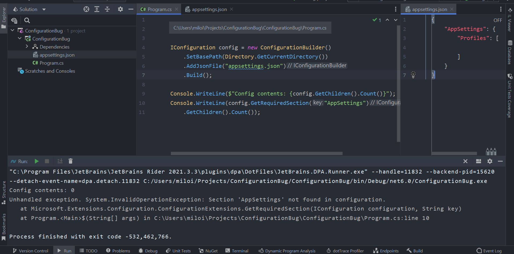
Task: Collapse the ConfigurationBug project node
Action: coord(19,38)
